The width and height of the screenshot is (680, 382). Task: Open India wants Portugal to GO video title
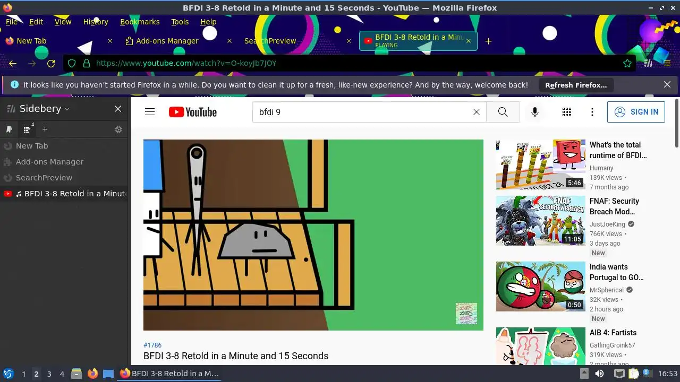pos(617,272)
